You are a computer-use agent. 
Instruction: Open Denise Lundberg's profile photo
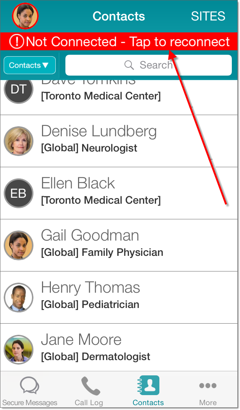point(19,141)
